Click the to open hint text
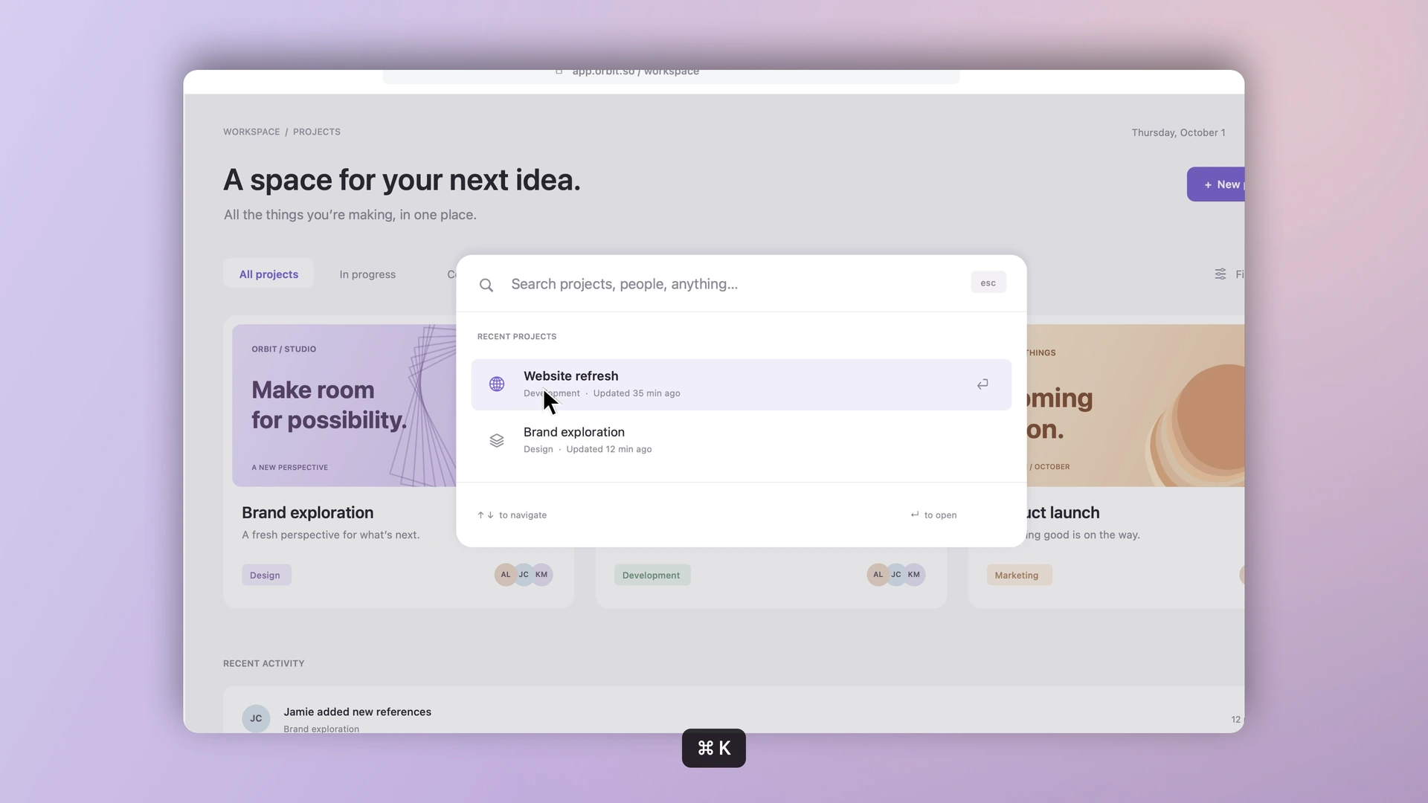Screen dimensions: 1428x803 tap(941, 515)
